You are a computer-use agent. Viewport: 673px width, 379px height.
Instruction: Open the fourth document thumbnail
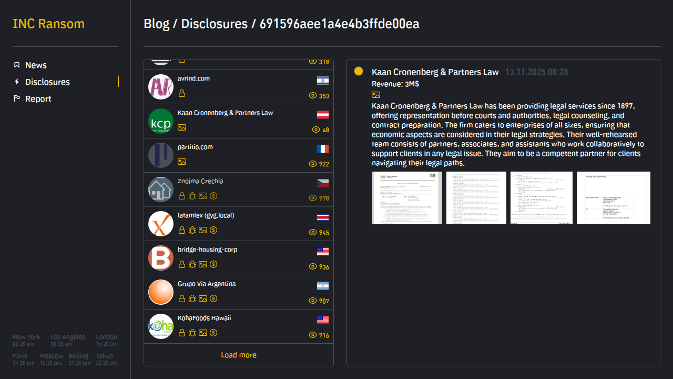[613, 198]
